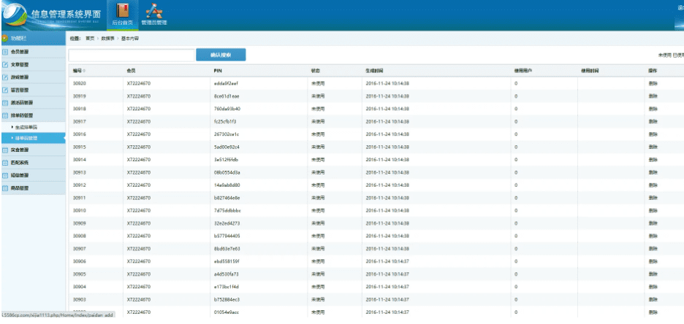The image size is (684, 324).
Task: Delete row 30908
Action: pos(653,236)
